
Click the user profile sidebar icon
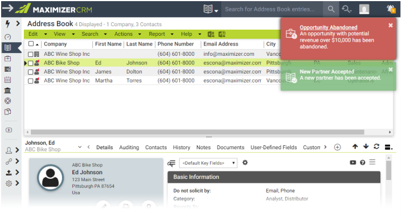9,150
